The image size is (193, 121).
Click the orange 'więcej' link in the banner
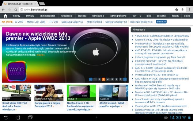pyautogui.click(x=41, y=55)
